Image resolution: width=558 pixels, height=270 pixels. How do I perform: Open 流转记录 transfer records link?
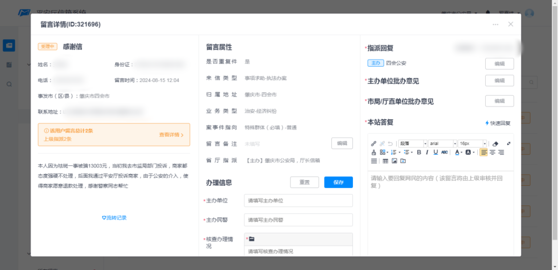pyautogui.click(x=114, y=218)
